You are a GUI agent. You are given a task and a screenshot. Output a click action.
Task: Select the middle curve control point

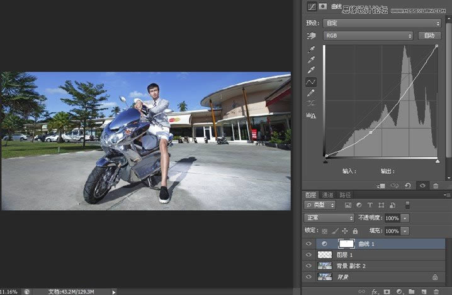371,132
